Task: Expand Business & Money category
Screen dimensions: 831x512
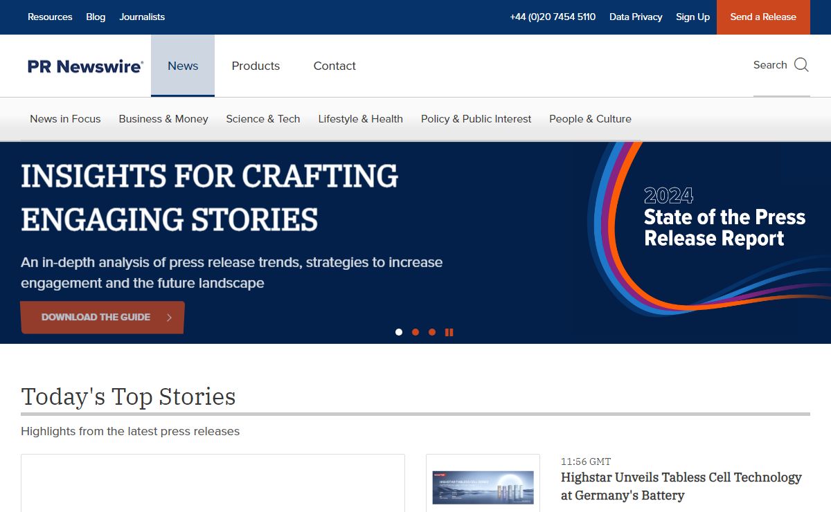Action: pyautogui.click(x=163, y=119)
